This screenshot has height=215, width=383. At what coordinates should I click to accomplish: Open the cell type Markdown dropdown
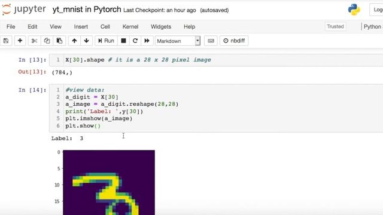178,41
